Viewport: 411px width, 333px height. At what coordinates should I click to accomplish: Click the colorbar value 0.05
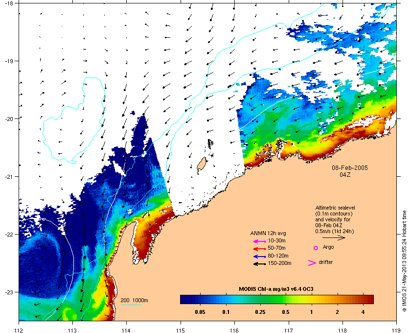click(x=200, y=312)
